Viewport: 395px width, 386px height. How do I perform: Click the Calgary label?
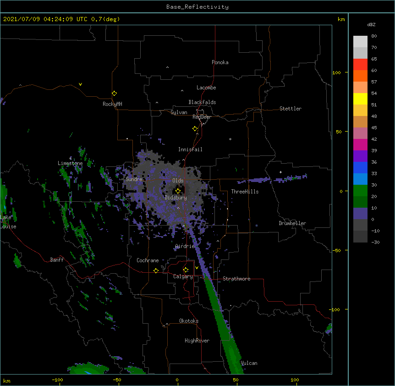183,276
